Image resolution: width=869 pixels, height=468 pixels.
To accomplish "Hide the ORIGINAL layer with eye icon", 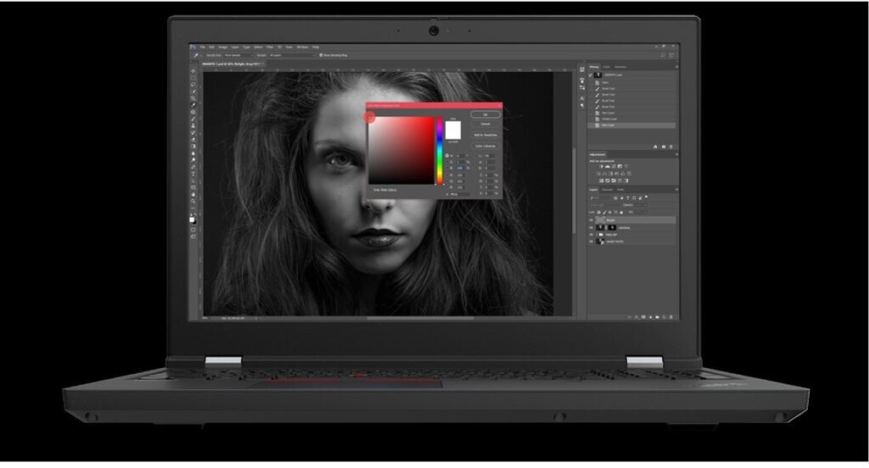I will point(591,227).
